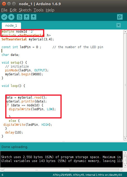
Task: Click 'mySerial.println(data);' line
Action: point(26,101)
